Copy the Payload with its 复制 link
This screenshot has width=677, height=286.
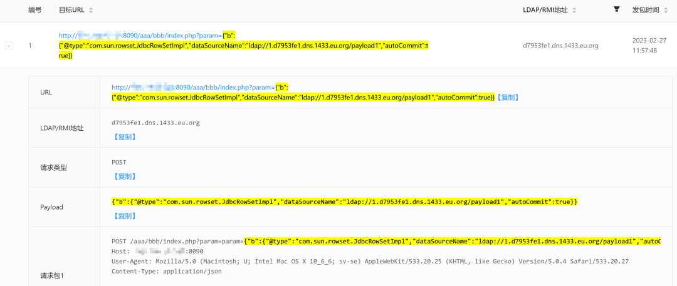click(124, 216)
